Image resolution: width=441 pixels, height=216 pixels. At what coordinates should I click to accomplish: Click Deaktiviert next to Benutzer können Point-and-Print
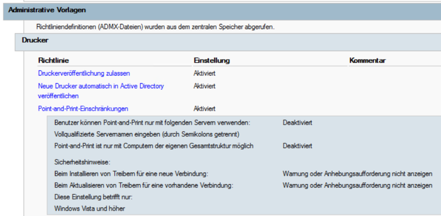point(297,123)
